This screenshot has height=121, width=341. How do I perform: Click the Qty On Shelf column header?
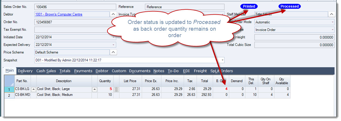point(266,81)
